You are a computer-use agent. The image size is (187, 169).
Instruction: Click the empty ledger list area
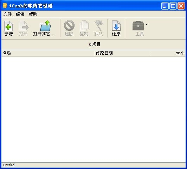point(93,109)
